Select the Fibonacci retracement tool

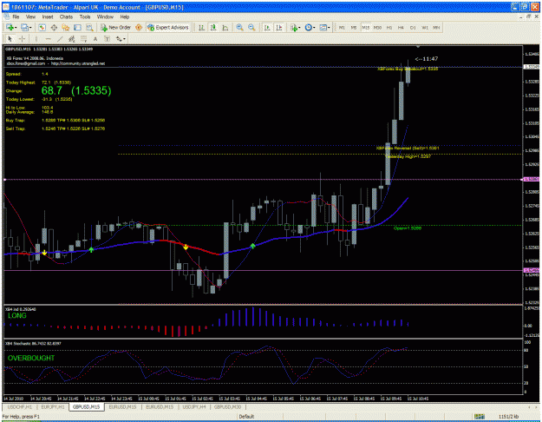83,39
